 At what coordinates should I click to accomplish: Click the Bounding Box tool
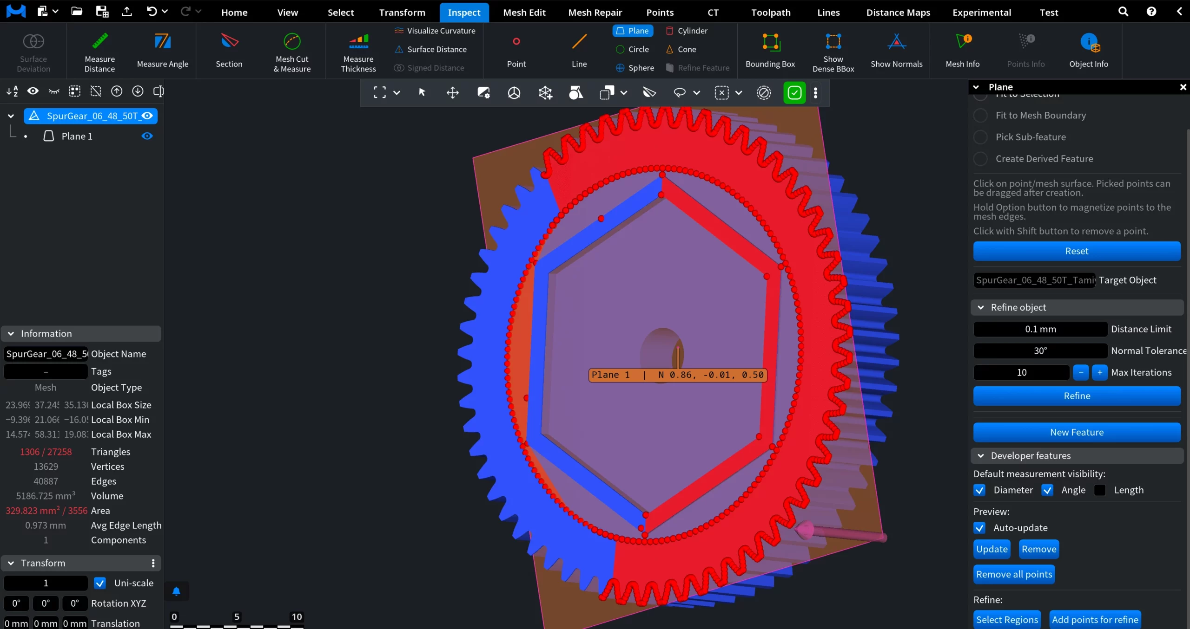click(x=770, y=51)
